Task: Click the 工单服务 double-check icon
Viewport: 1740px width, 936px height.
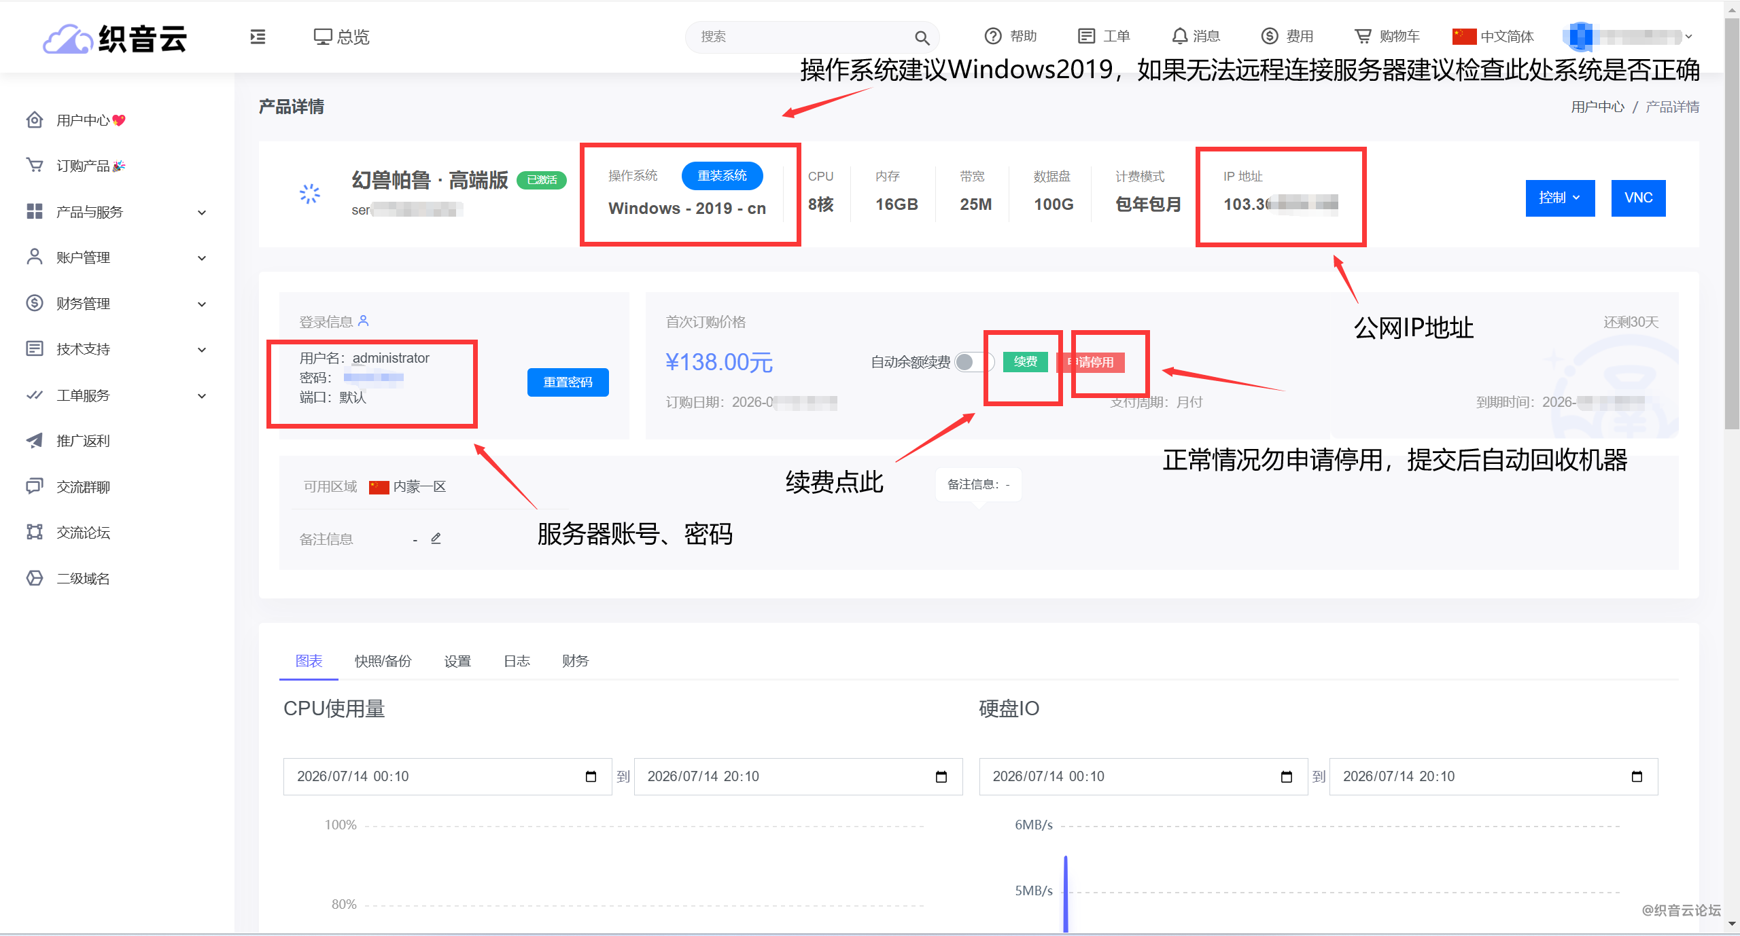Action: (x=35, y=395)
